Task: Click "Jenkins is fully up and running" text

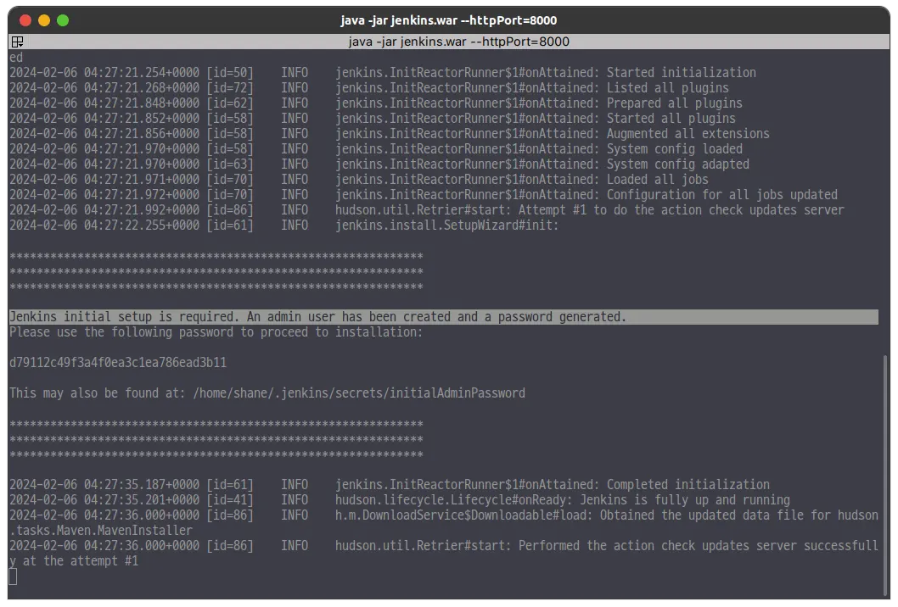Action: (685, 500)
